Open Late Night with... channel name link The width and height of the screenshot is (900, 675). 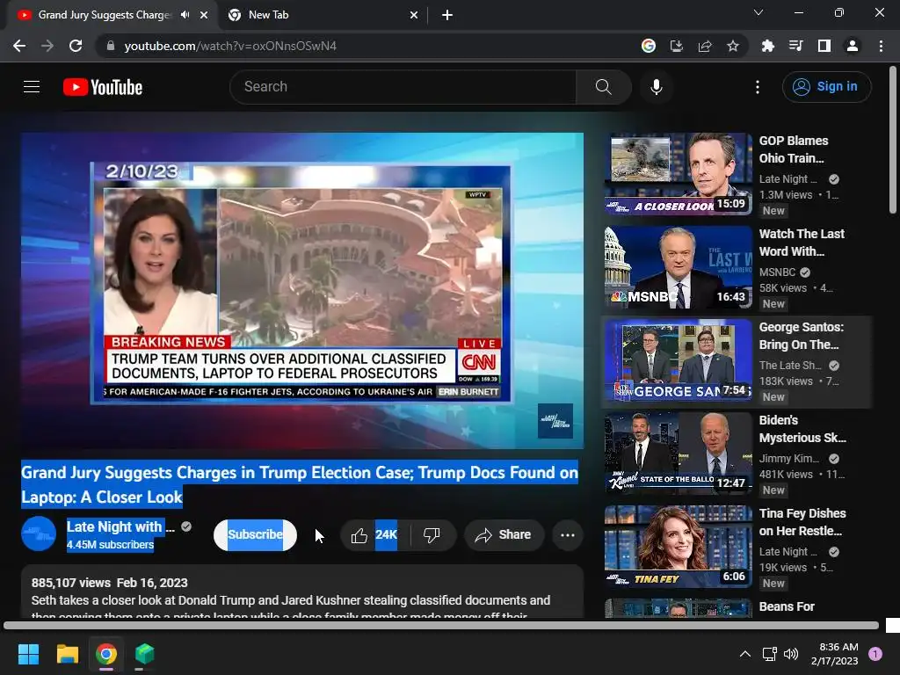120,526
